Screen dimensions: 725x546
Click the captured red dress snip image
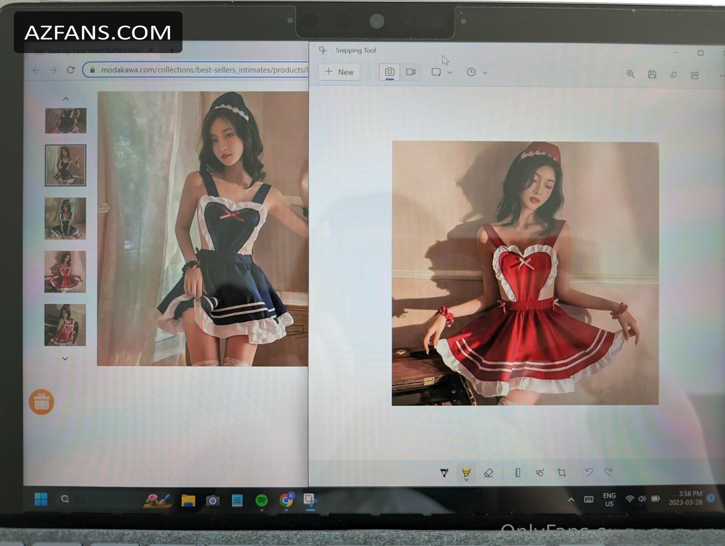(525, 273)
